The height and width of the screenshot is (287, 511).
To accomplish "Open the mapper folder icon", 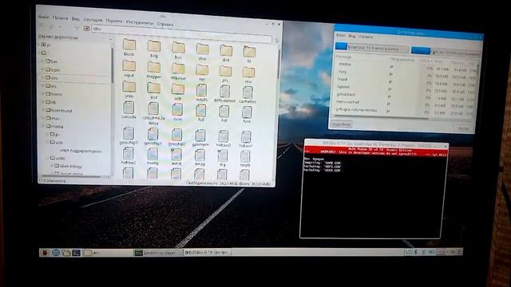I will click(x=154, y=68).
